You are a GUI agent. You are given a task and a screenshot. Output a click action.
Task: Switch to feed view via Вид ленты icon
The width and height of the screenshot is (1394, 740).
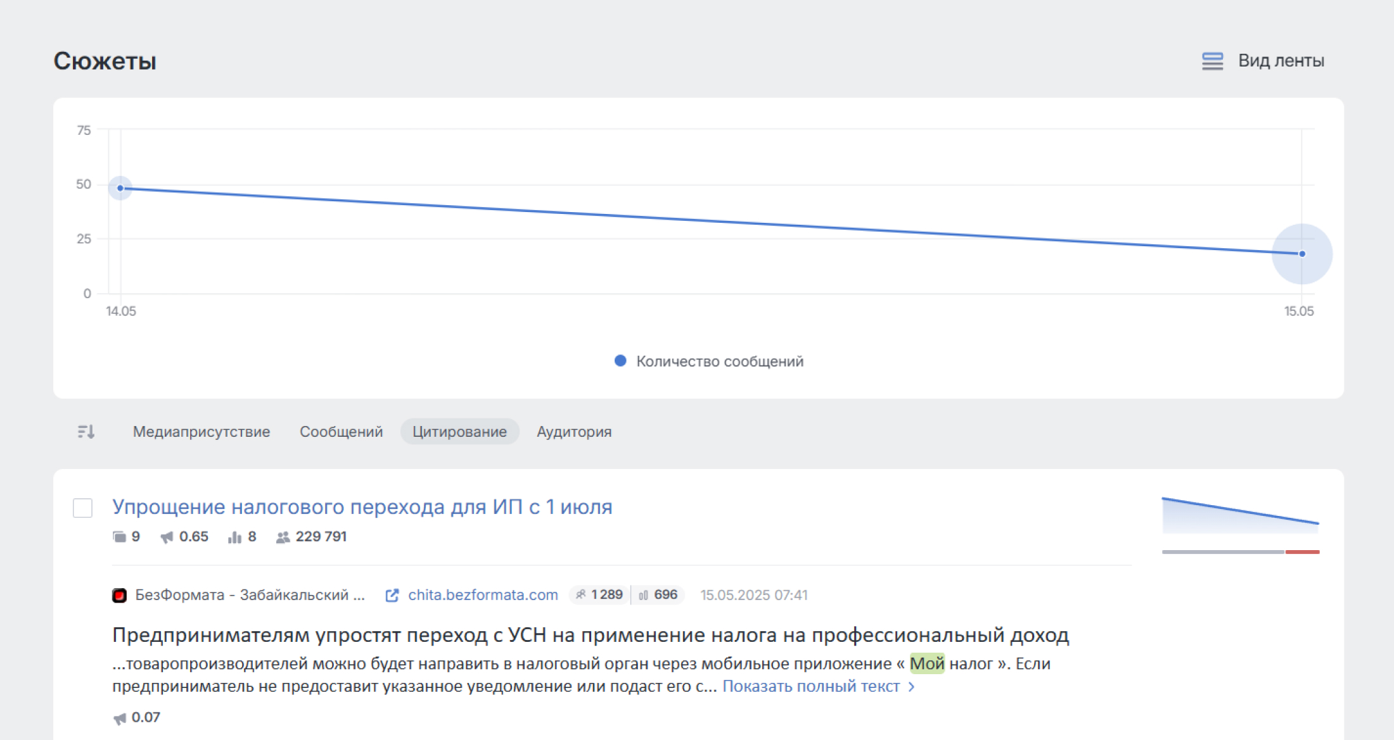click(x=1212, y=61)
